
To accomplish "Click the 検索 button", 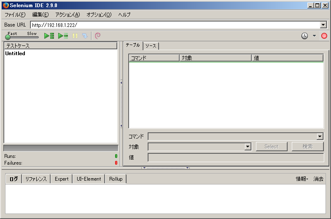I will 307,147.
